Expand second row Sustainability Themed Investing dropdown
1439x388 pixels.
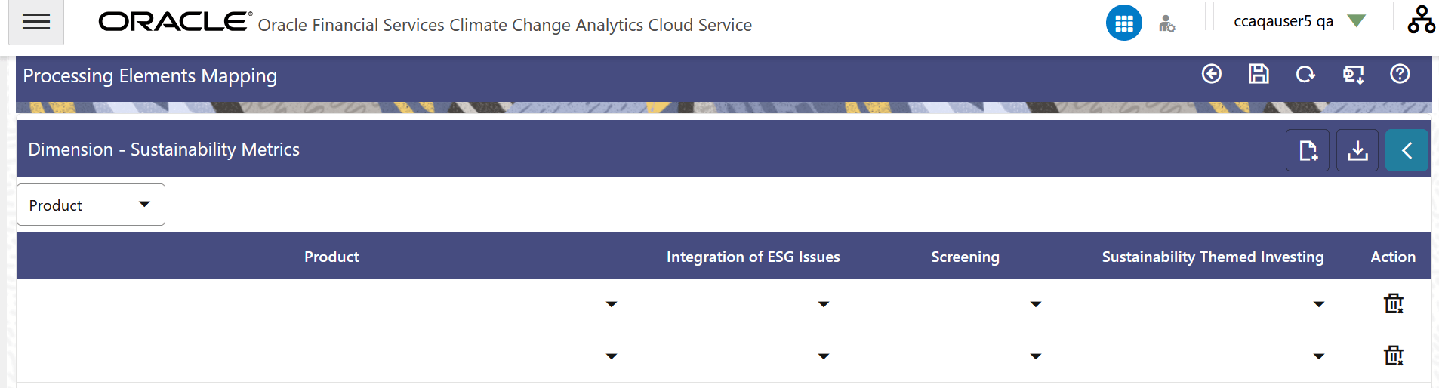coord(1318,356)
